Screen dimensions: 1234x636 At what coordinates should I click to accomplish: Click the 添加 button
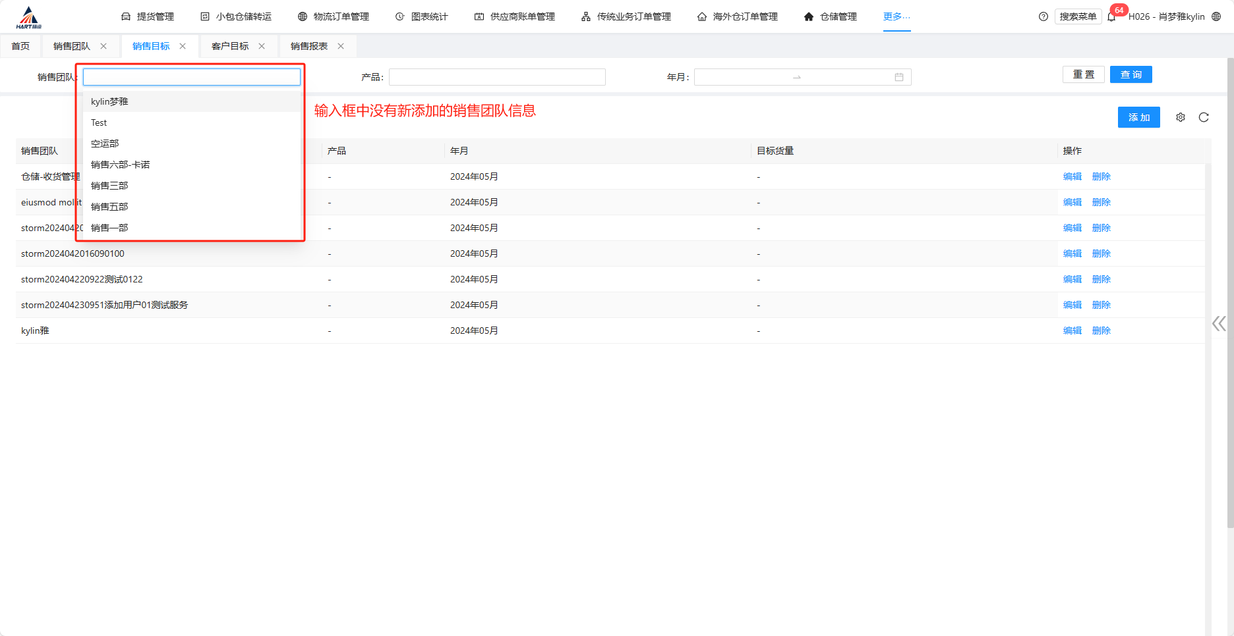(x=1138, y=117)
